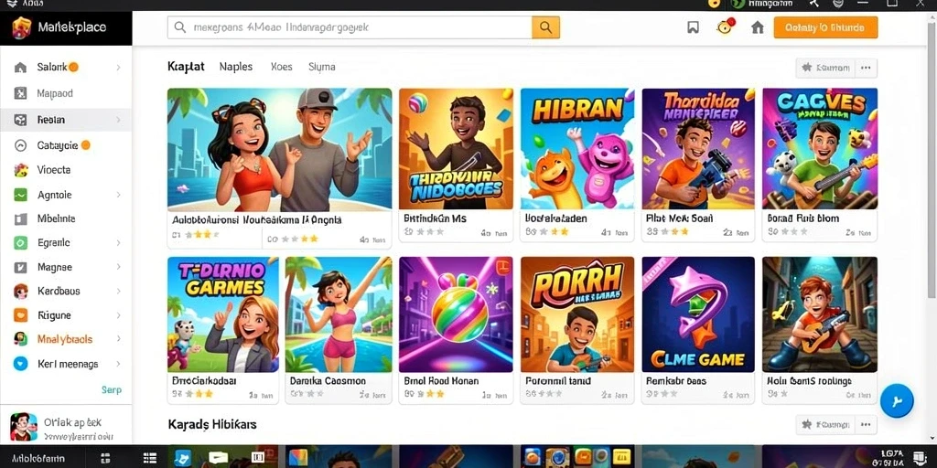Click the Sarp link in sidebar
The image size is (937, 468).
pyautogui.click(x=111, y=389)
